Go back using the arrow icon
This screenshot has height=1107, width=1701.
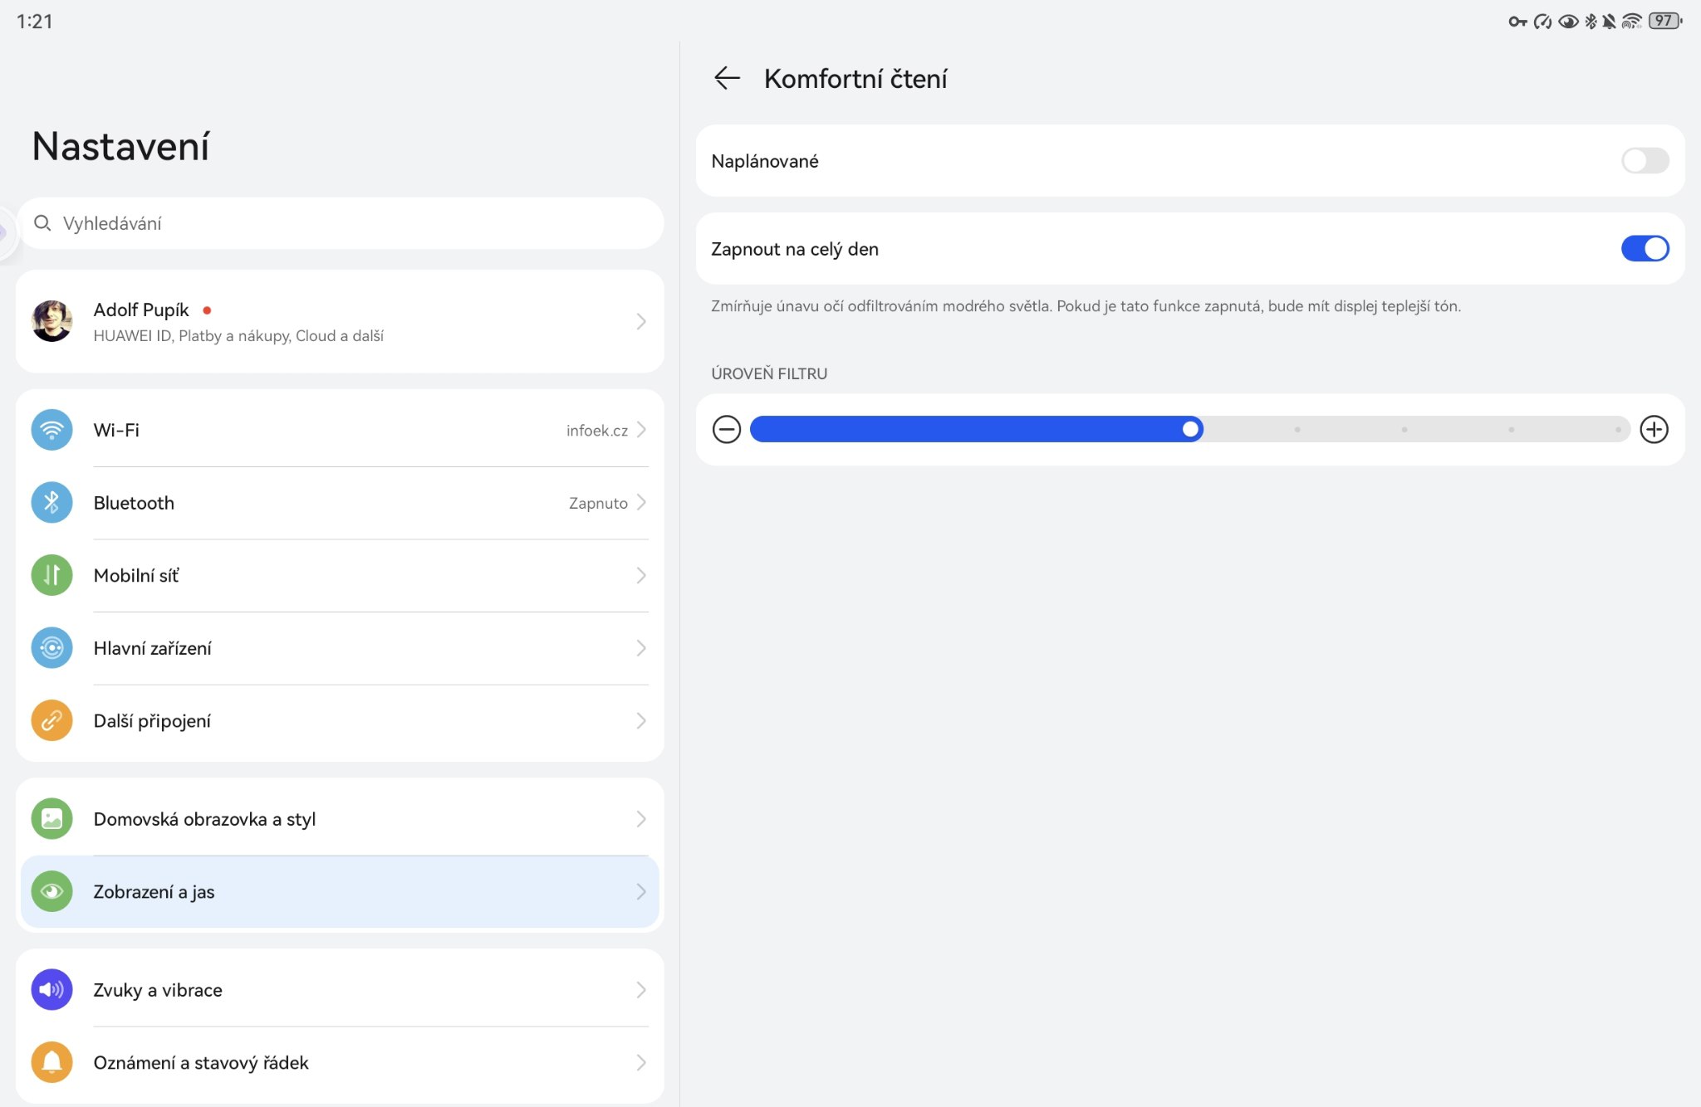[x=727, y=78]
